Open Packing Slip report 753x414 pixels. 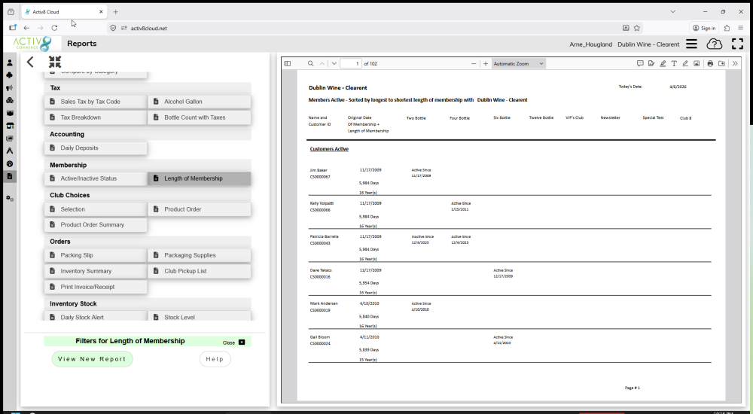tap(96, 255)
